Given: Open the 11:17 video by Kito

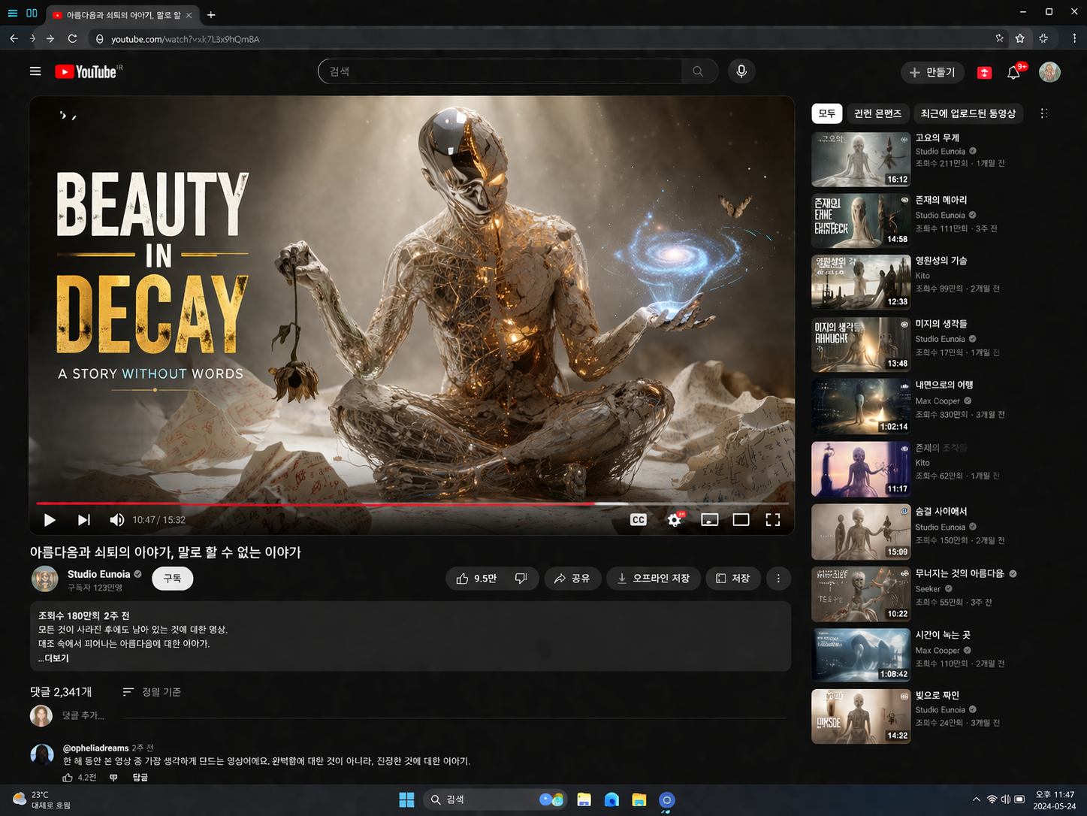Looking at the screenshot, I should (861, 470).
